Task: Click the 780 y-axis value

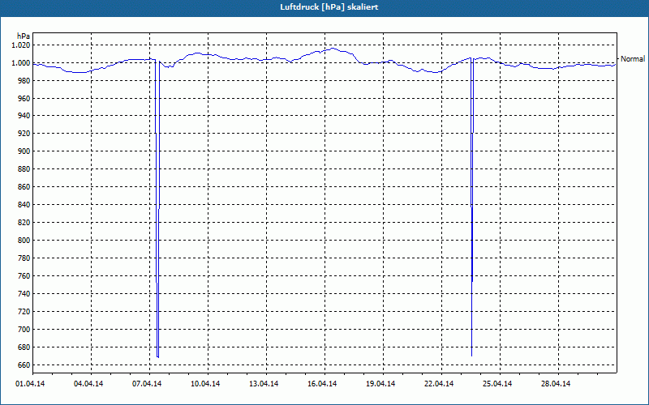Action: [x=24, y=258]
